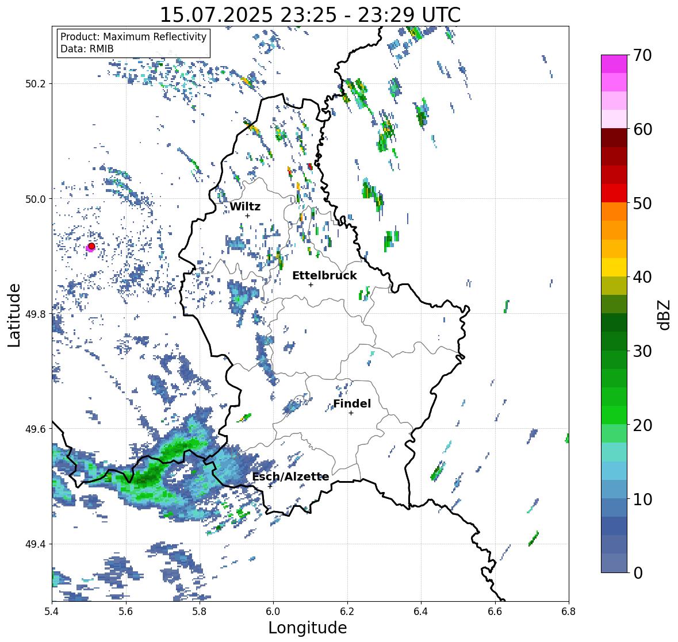Click latitude tick label 49.4
The image size is (678, 642).
(36, 544)
